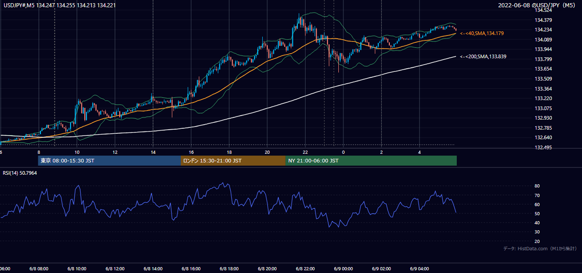Click RSI axis level 30
Image resolution: width=582 pixels, height=273 pixels.
[537, 232]
